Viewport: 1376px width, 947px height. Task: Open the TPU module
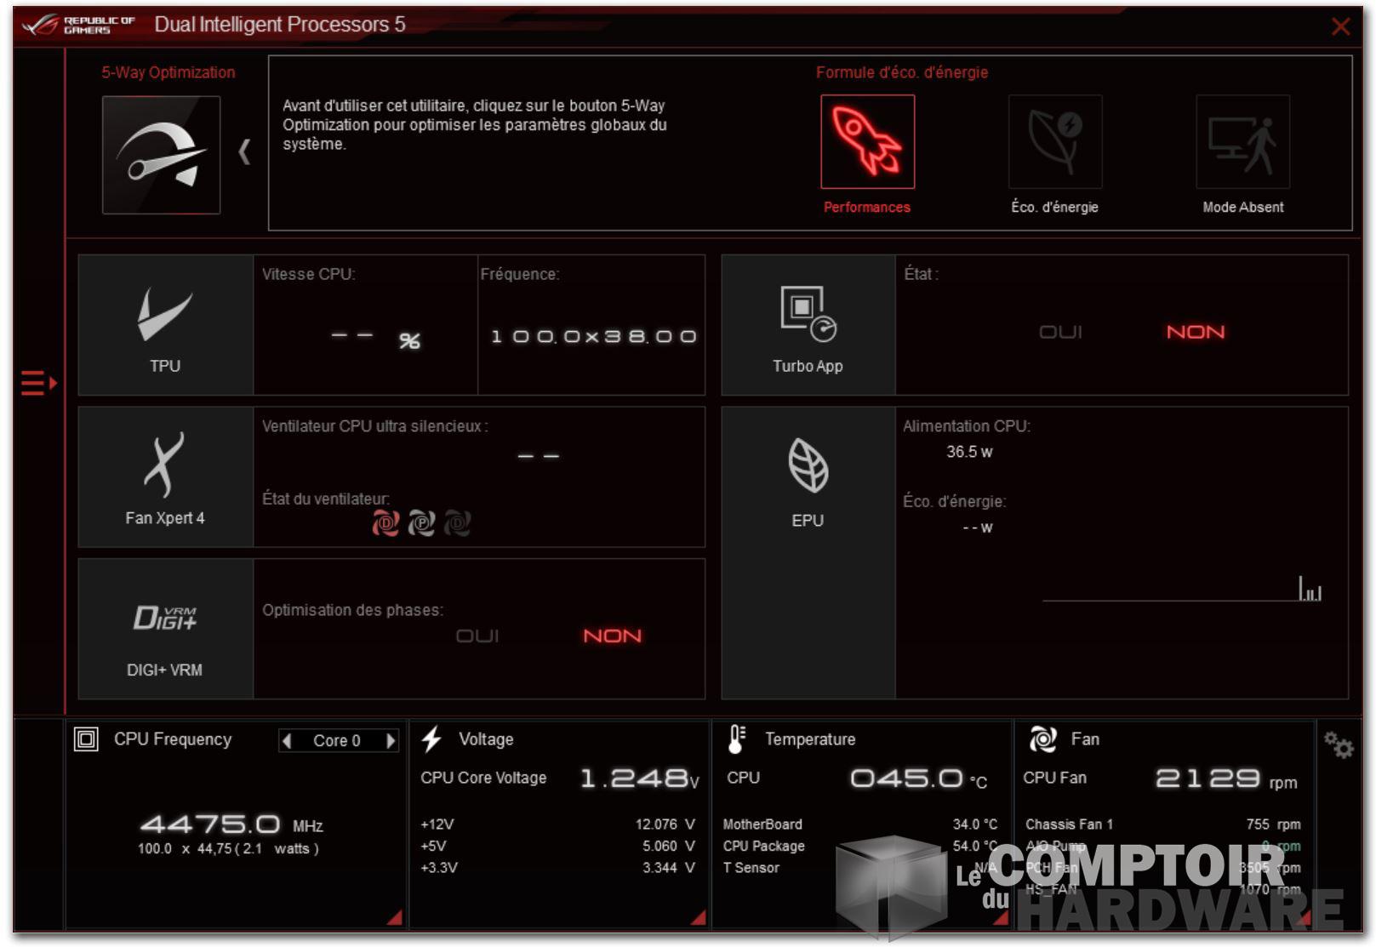pyautogui.click(x=165, y=325)
